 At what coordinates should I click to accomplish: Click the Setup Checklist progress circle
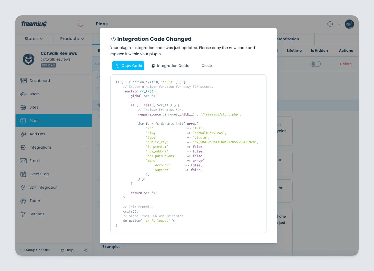23,250
